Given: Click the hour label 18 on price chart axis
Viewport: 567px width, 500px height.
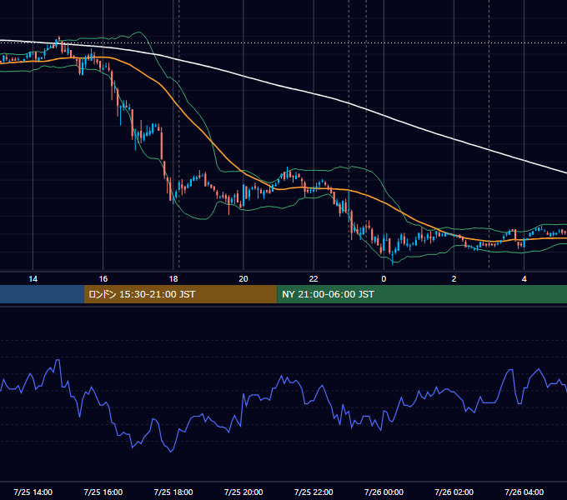Looking at the screenshot, I should 173,279.
